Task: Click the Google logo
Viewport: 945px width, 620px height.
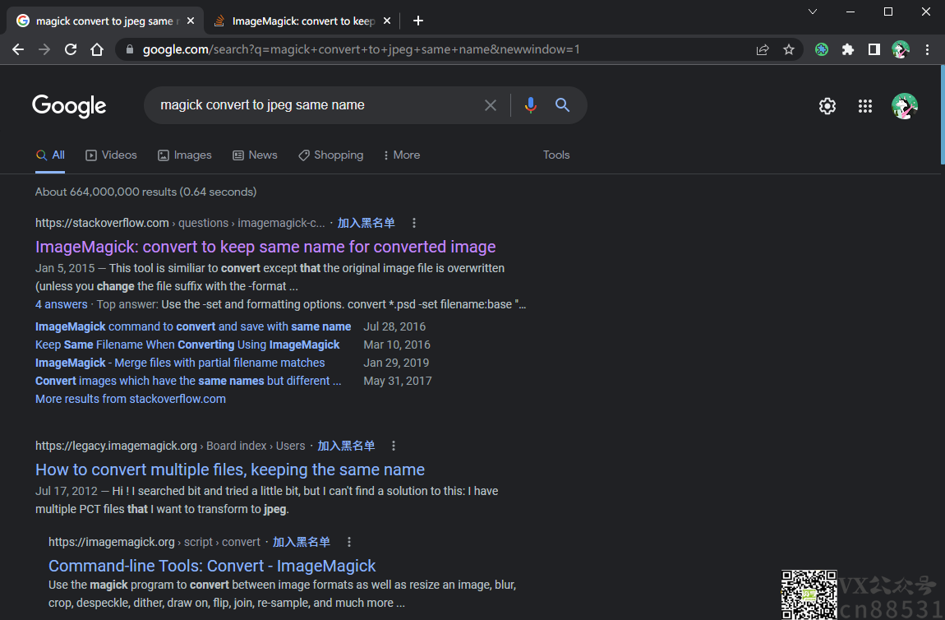Action: pyautogui.click(x=69, y=106)
